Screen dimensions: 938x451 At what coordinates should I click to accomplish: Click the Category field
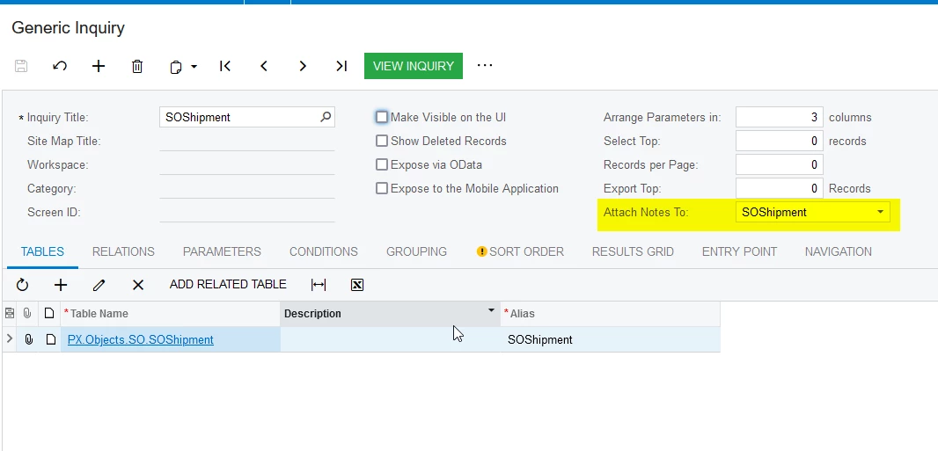[x=247, y=189]
